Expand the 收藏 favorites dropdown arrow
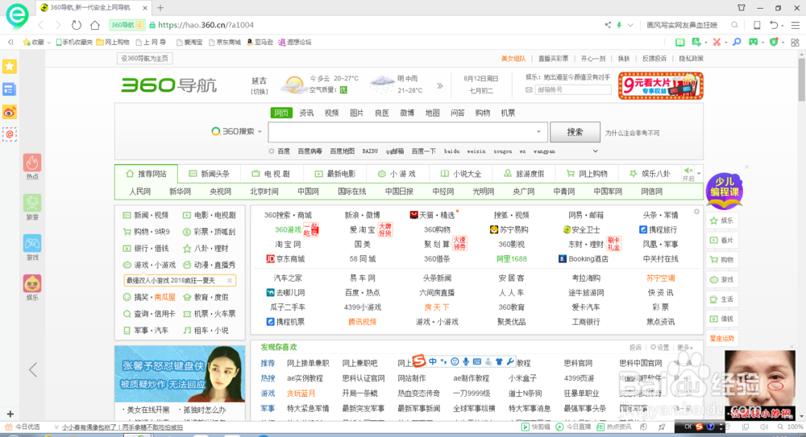The image size is (806, 437). coord(49,43)
